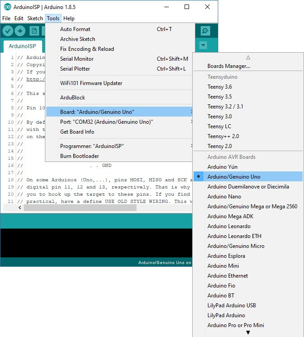Viewport: 304px width, 337px height.
Task: Open the tab options dropdown arrow
Action: 203,45
